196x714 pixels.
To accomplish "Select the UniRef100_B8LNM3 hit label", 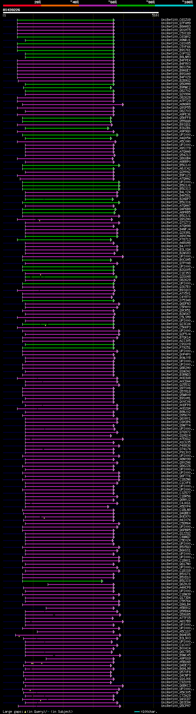I will [x=176, y=57].
